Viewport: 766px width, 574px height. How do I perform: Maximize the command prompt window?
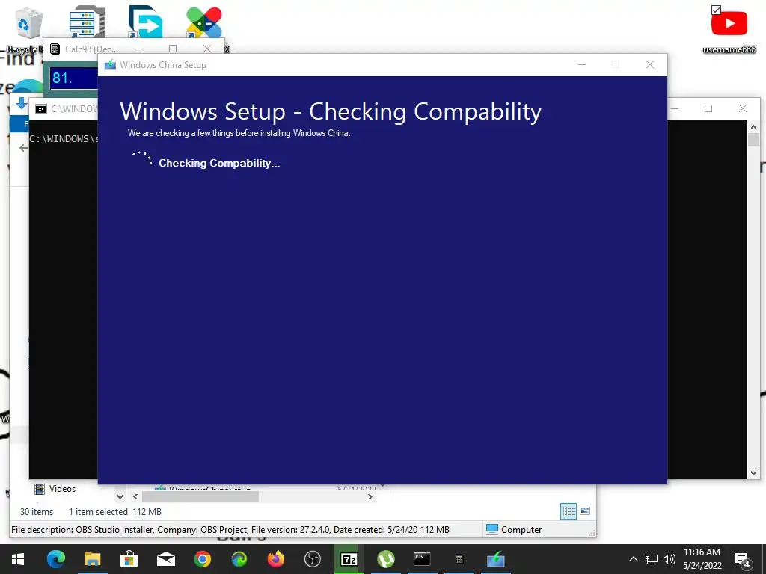pos(708,108)
